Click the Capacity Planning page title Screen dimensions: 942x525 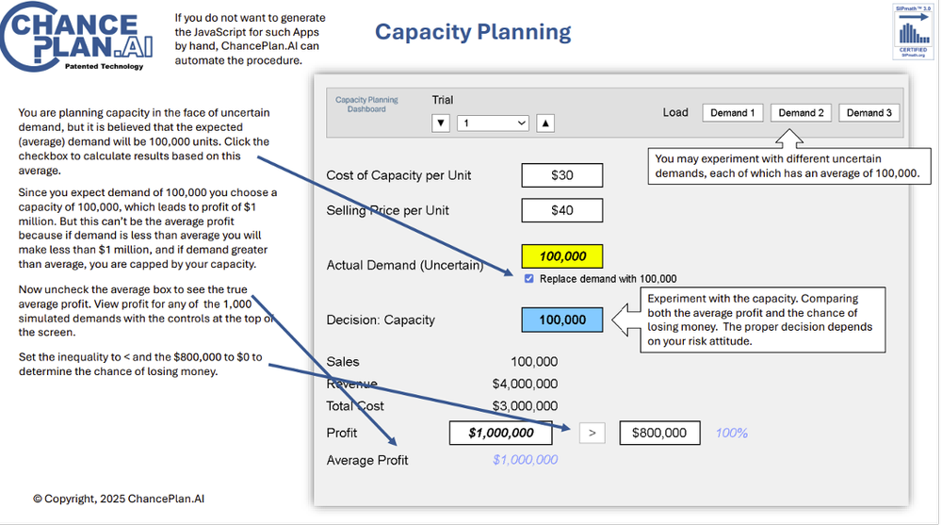coord(474,32)
